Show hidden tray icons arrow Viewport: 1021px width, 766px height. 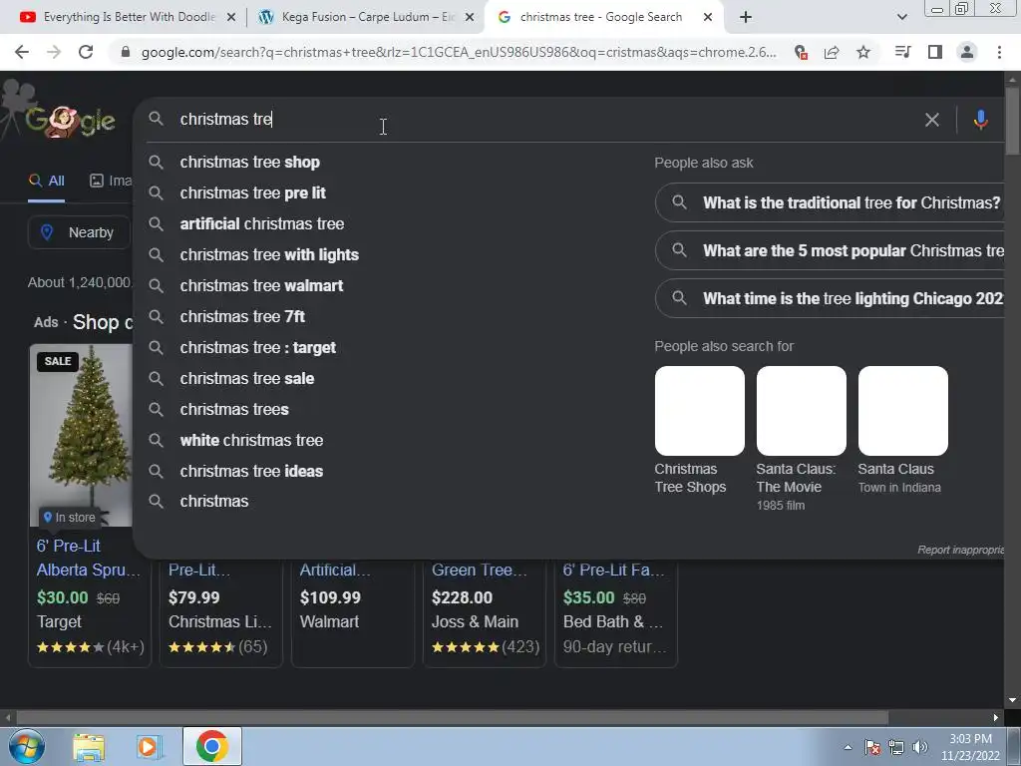[848, 747]
